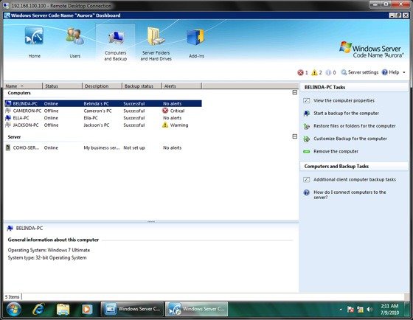This screenshot has width=413, height=320.
Task: Click the volume speaker tray icon
Action: click(369, 309)
